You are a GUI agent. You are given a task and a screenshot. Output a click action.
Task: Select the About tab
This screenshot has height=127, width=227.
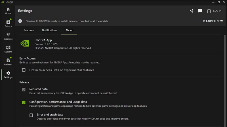(x=69, y=30)
